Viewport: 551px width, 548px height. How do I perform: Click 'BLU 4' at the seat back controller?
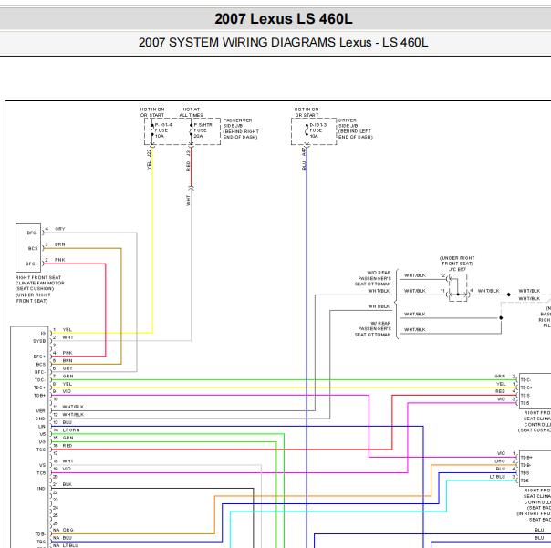[x=506, y=469]
